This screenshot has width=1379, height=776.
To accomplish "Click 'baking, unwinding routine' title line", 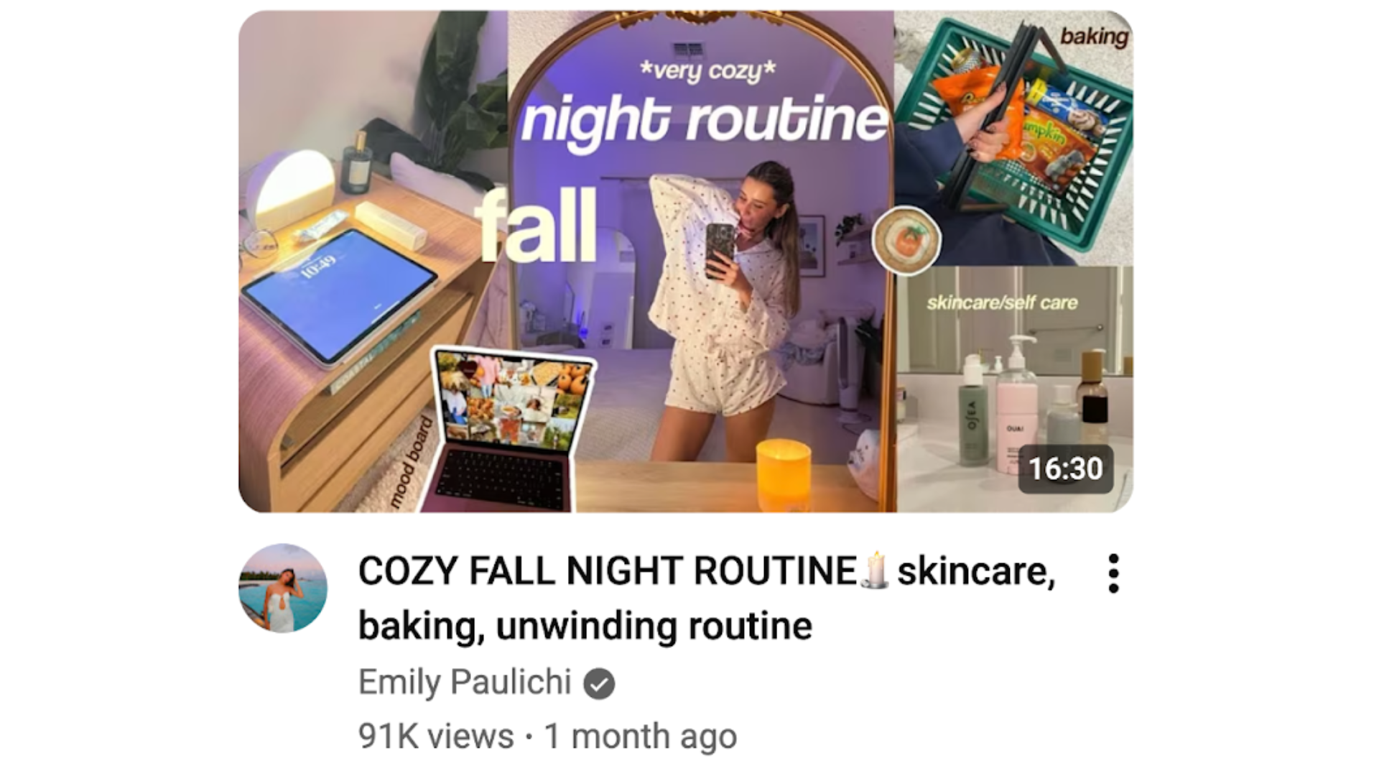I will [585, 626].
